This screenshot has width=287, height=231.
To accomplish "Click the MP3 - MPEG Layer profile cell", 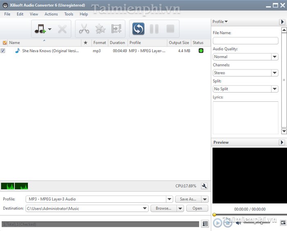I will click(147, 51).
